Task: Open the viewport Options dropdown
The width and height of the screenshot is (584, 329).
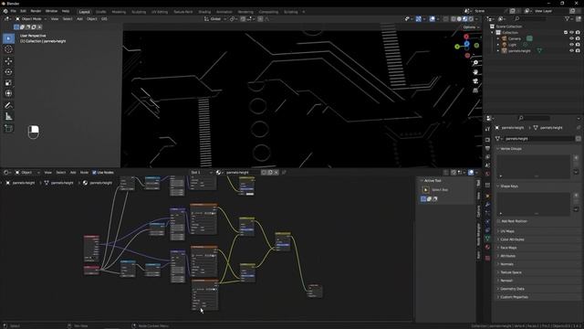Action: 471,27
